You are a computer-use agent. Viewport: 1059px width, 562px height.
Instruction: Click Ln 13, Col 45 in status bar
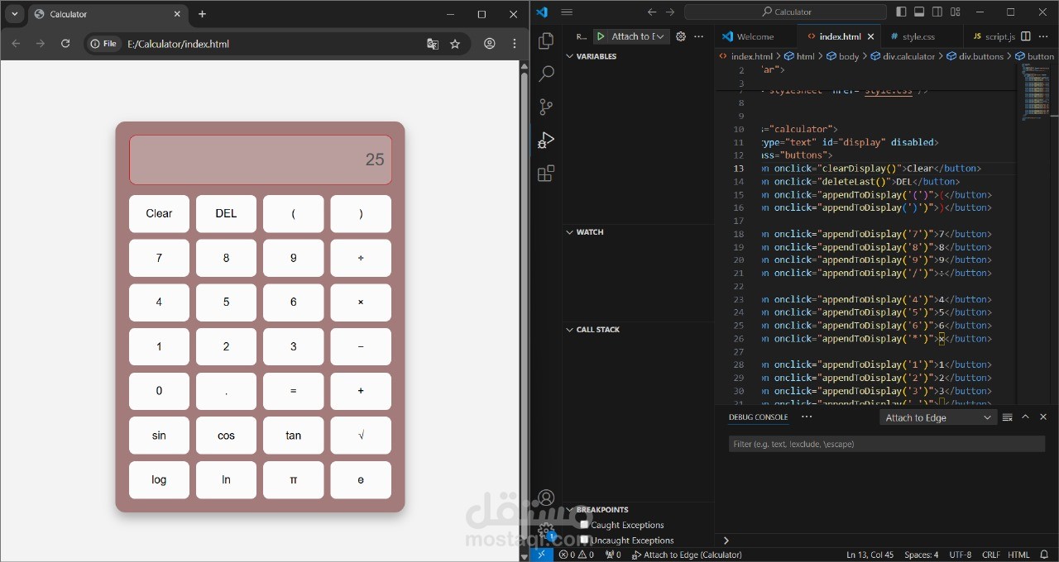coord(870,555)
